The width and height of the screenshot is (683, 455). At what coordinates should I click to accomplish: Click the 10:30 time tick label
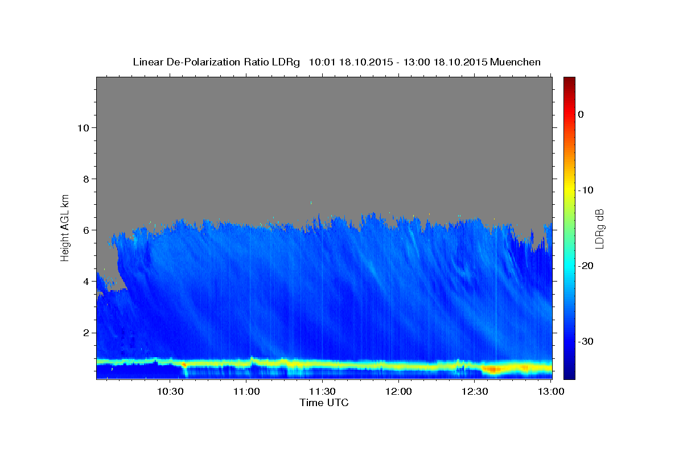[x=170, y=392]
